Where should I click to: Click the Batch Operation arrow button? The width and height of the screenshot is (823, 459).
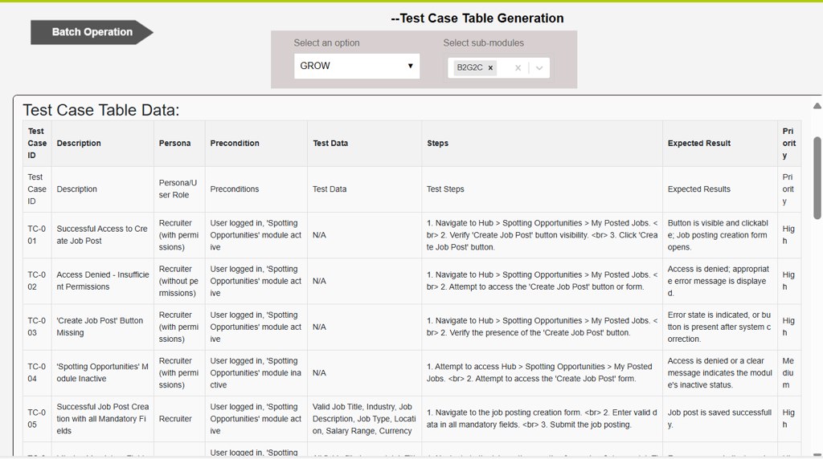[92, 32]
